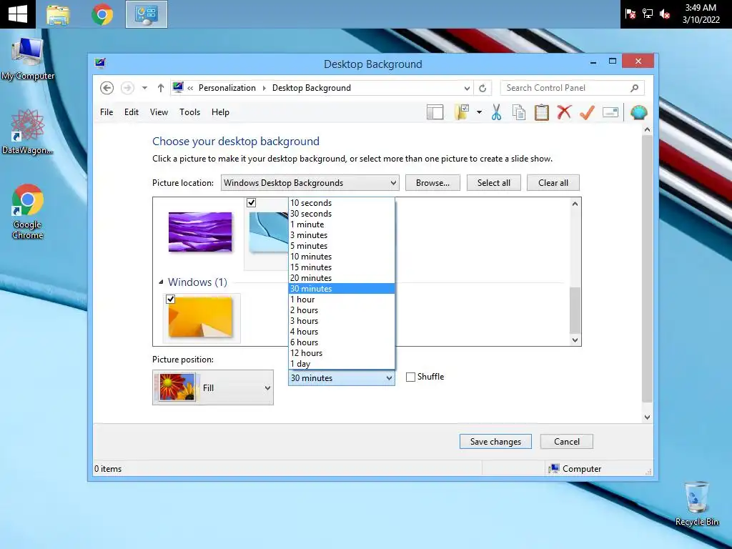Enable the Shuffle checkbox
732x549 pixels.
[410, 377]
